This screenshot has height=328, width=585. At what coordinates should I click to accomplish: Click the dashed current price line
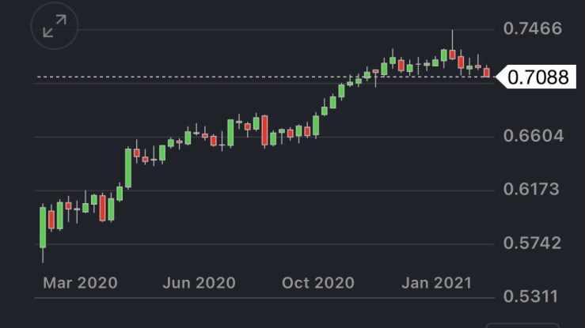(x=237, y=77)
